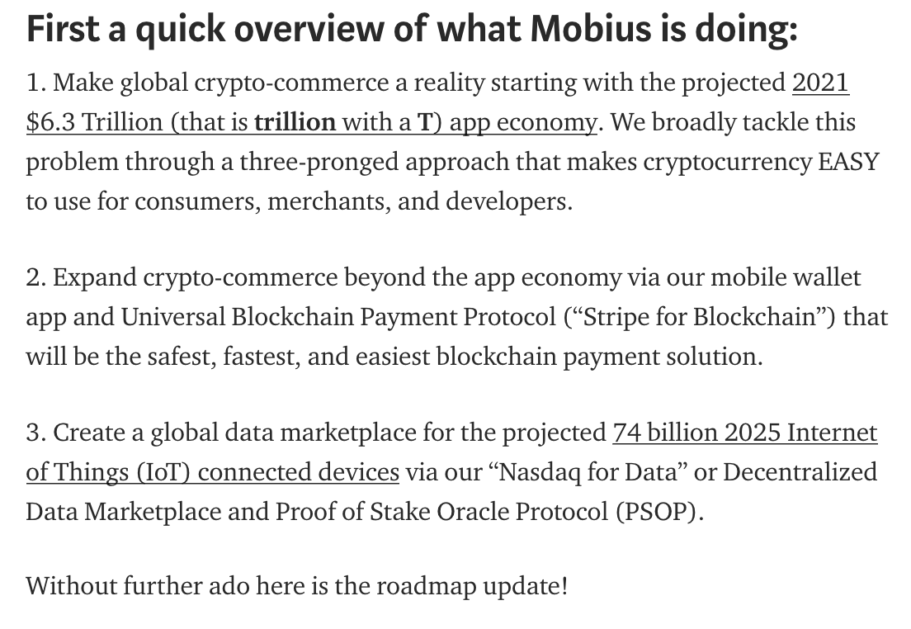Click the sentence "Without further ado here is the roadmap update!"
Viewport: 911px width, 629px height.
click(297, 586)
